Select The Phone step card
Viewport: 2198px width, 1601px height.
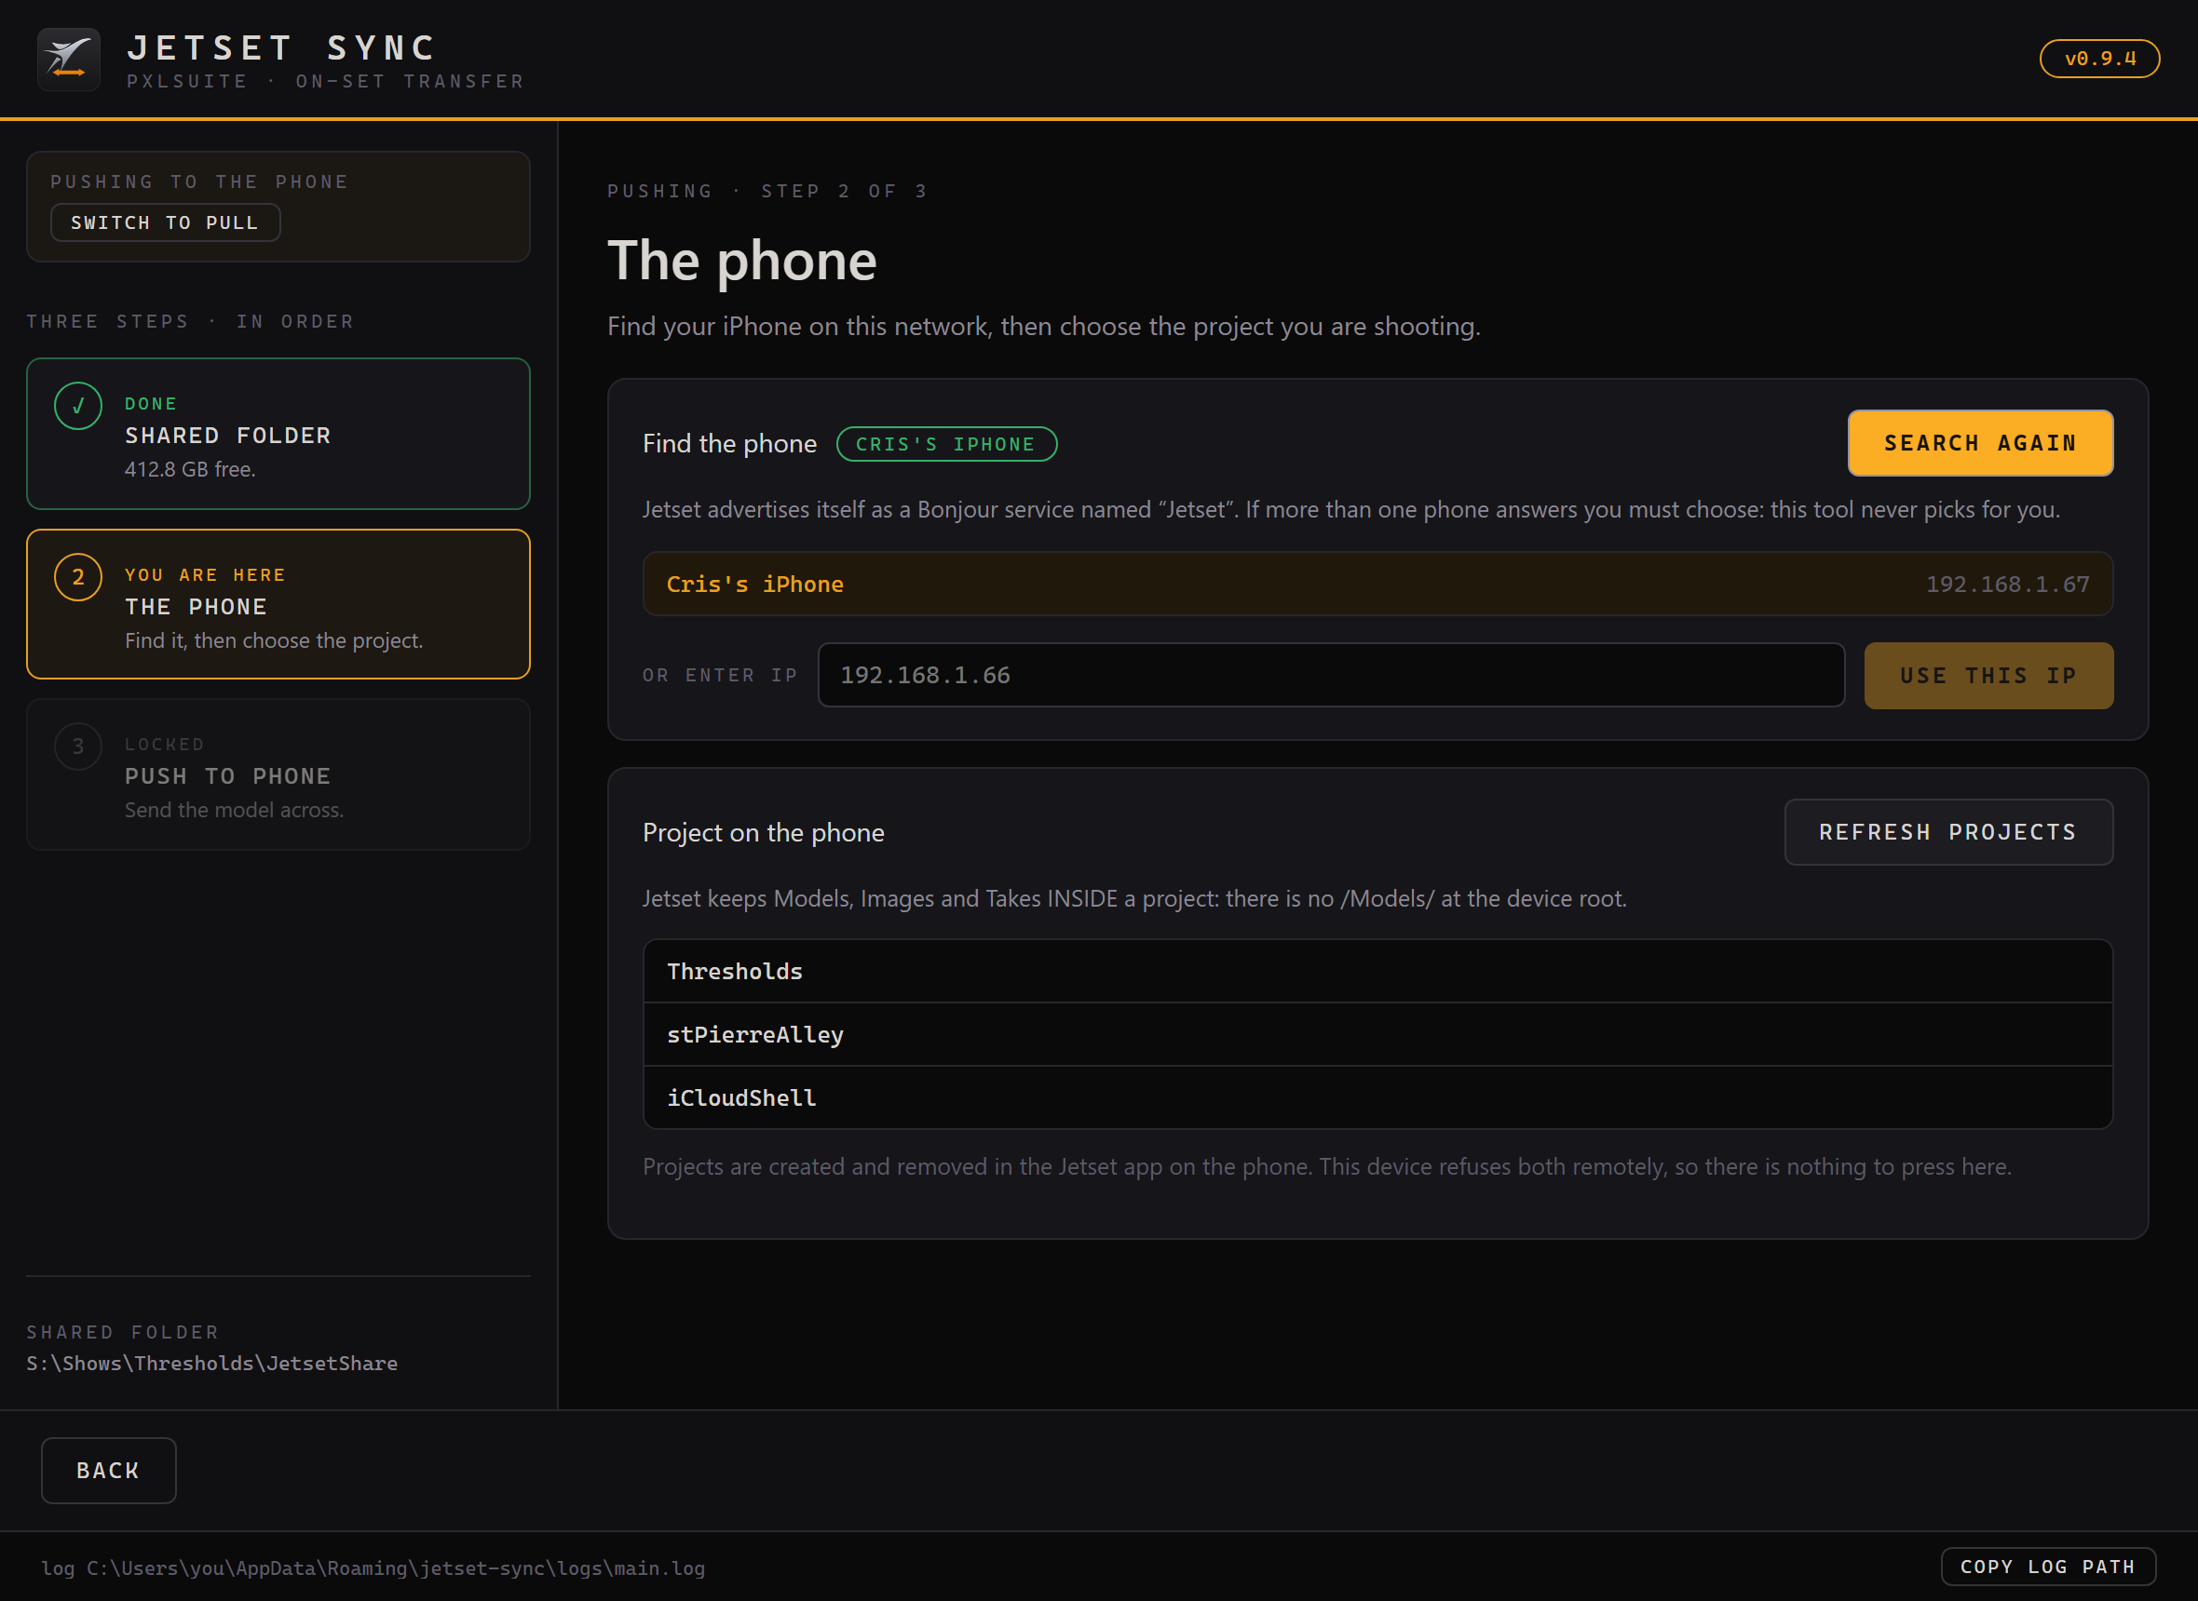278,605
